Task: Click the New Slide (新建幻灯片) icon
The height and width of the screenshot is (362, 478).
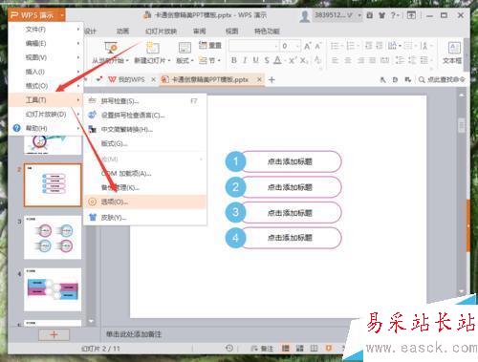Action: point(152,48)
